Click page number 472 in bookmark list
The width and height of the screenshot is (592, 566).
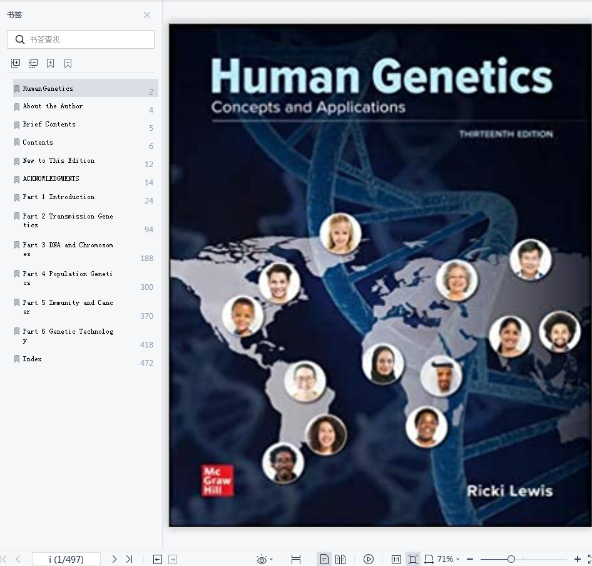pyautogui.click(x=146, y=363)
